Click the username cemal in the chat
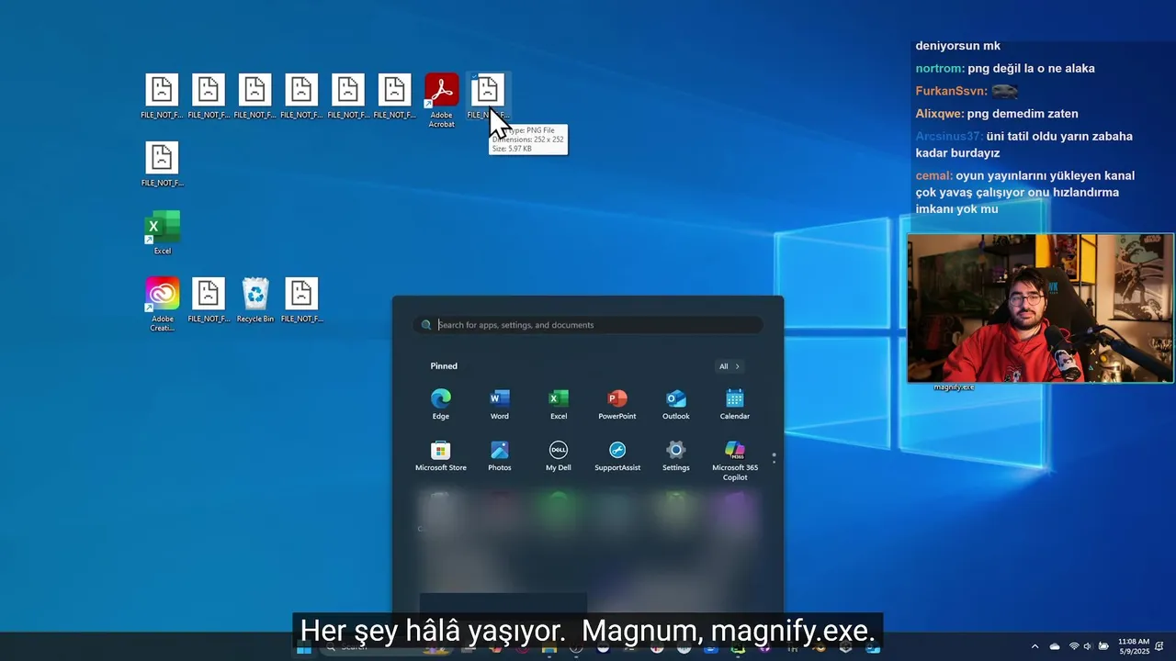The height and width of the screenshot is (661, 1176). point(933,175)
